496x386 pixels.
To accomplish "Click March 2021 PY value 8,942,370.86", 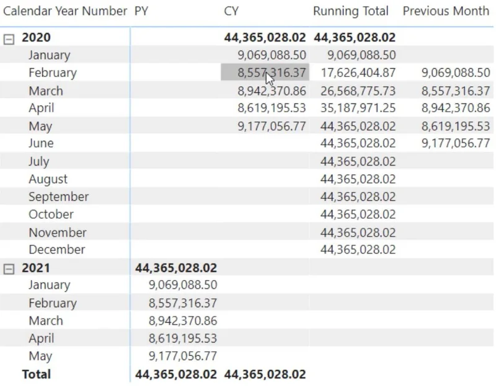I will [x=183, y=321].
